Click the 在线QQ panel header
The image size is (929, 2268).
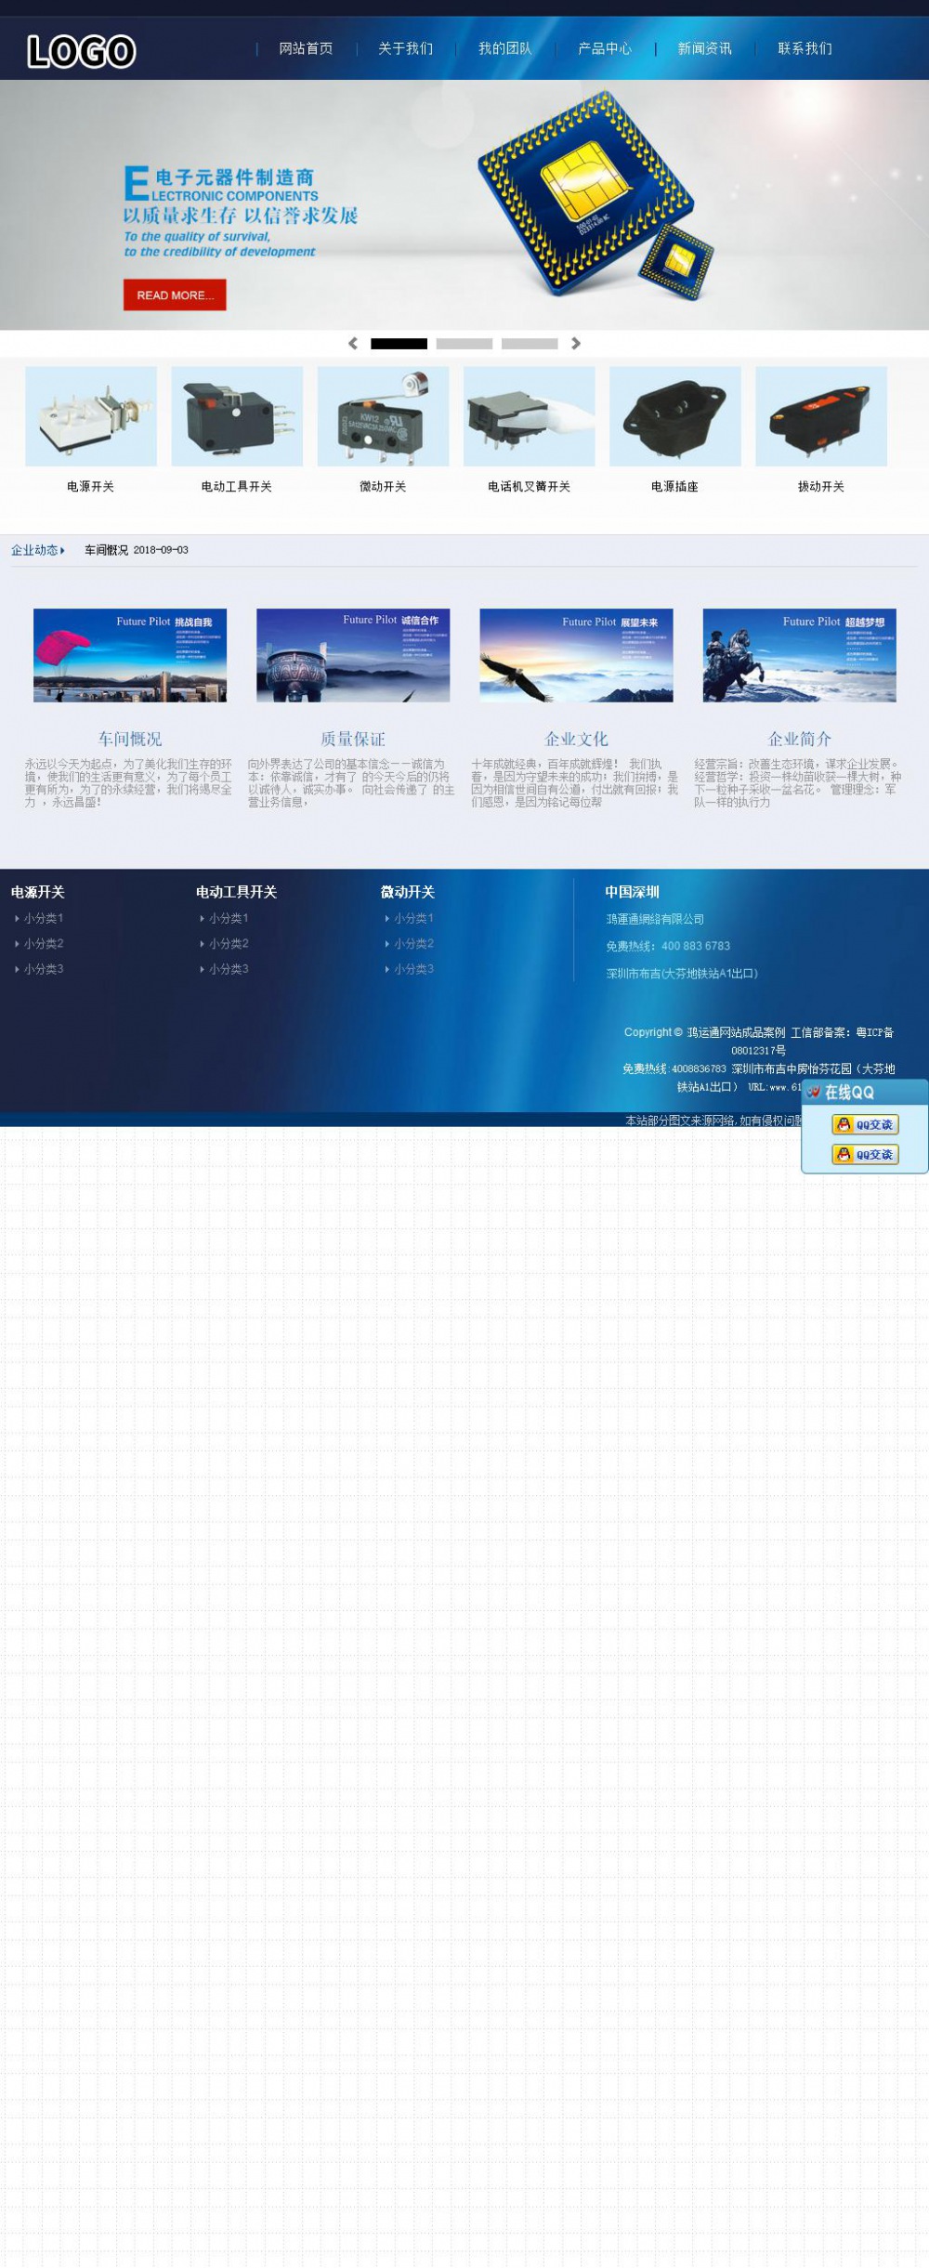point(865,1093)
